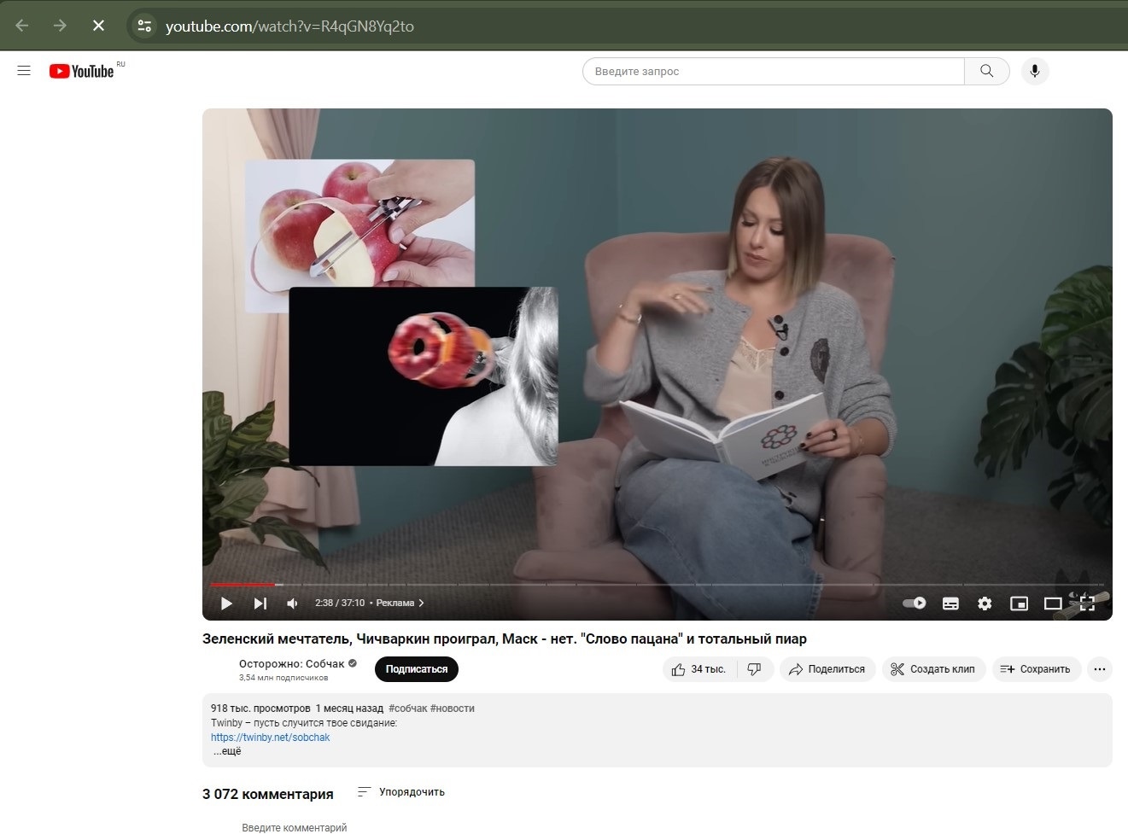1128x834 pixels.
Task: Subscribe with the Подписаться button
Action: click(416, 669)
